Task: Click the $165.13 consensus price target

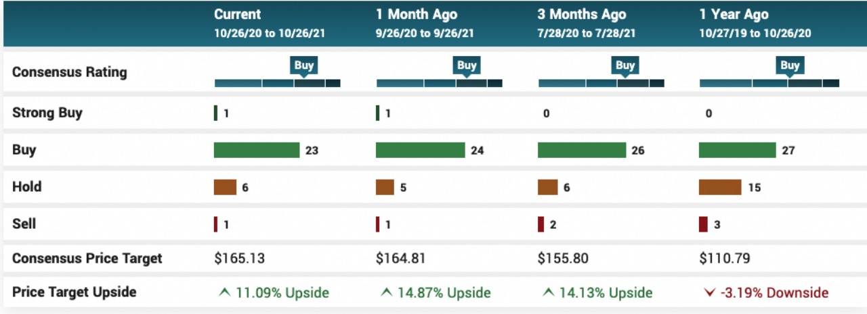Action: click(x=239, y=258)
